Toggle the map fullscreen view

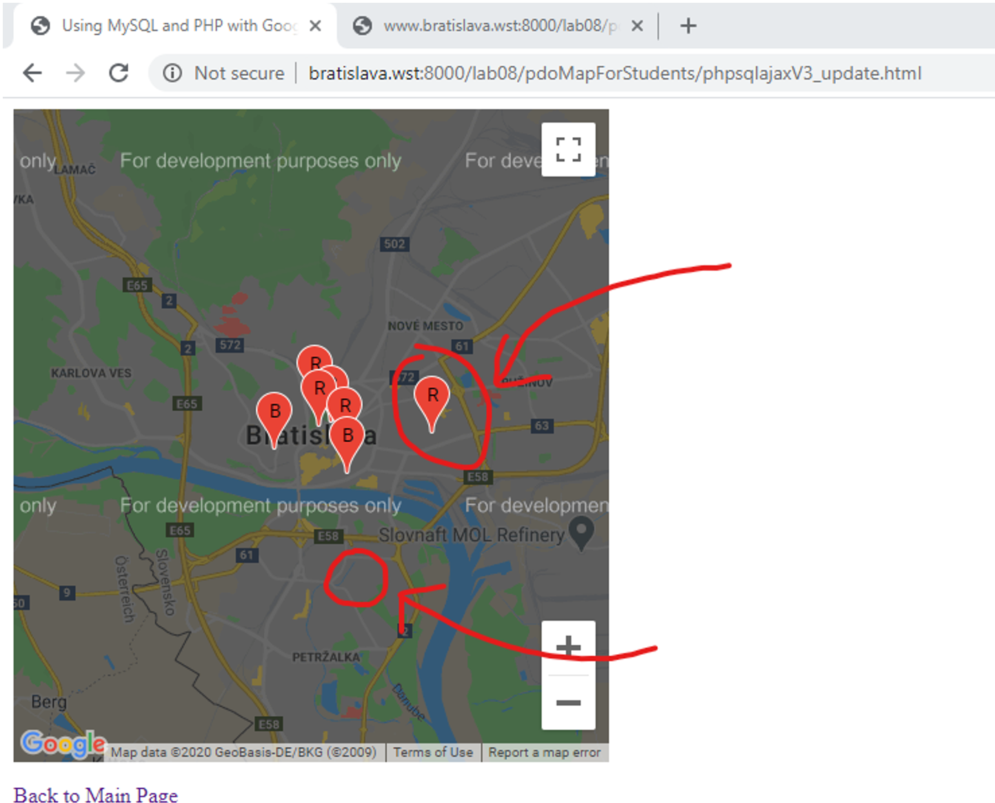(567, 150)
